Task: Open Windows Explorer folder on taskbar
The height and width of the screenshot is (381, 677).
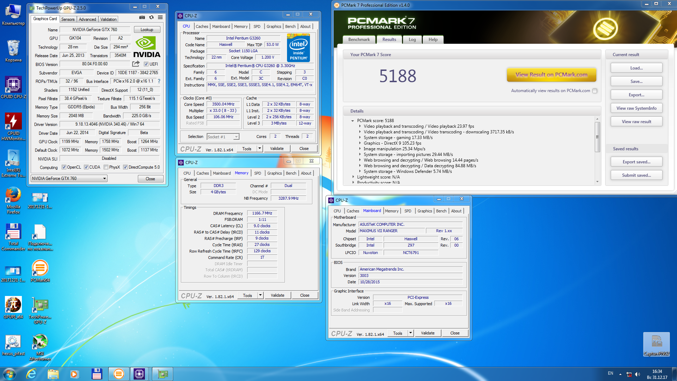Action: [x=53, y=374]
